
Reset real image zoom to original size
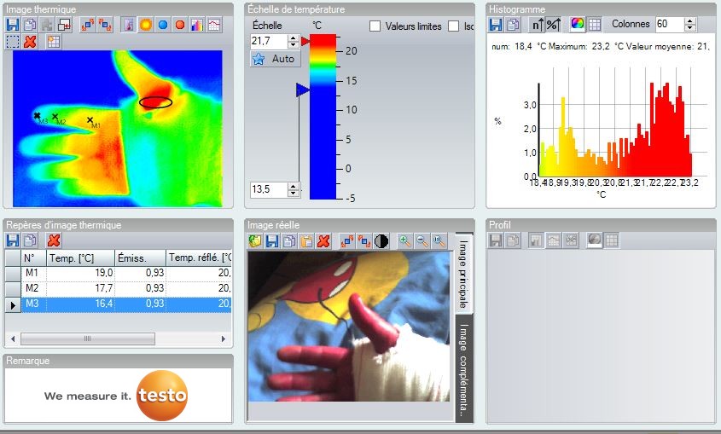click(439, 241)
